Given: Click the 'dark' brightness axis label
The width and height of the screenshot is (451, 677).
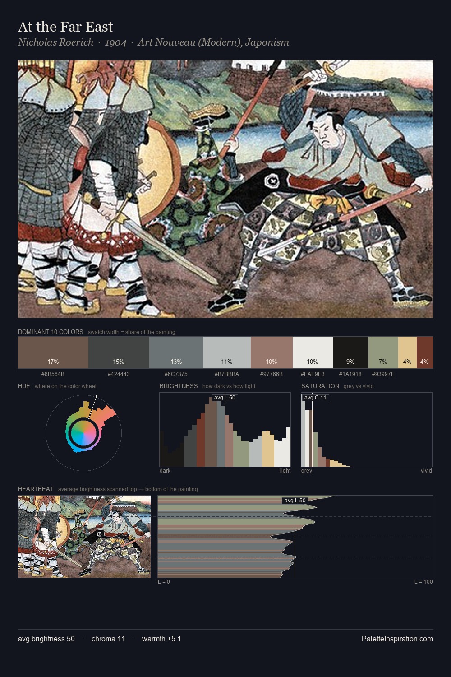Looking at the screenshot, I should tap(165, 470).
